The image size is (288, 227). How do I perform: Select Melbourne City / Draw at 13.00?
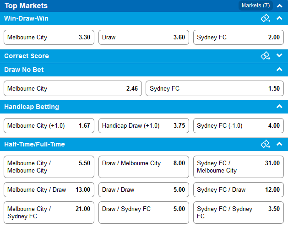[49, 190]
